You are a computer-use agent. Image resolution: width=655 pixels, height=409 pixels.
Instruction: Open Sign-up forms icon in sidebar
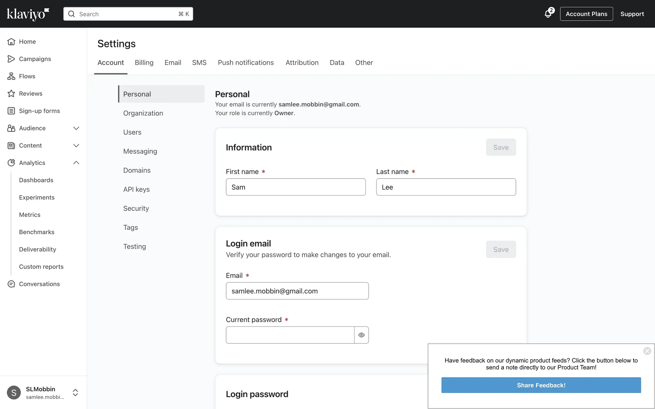11,111
